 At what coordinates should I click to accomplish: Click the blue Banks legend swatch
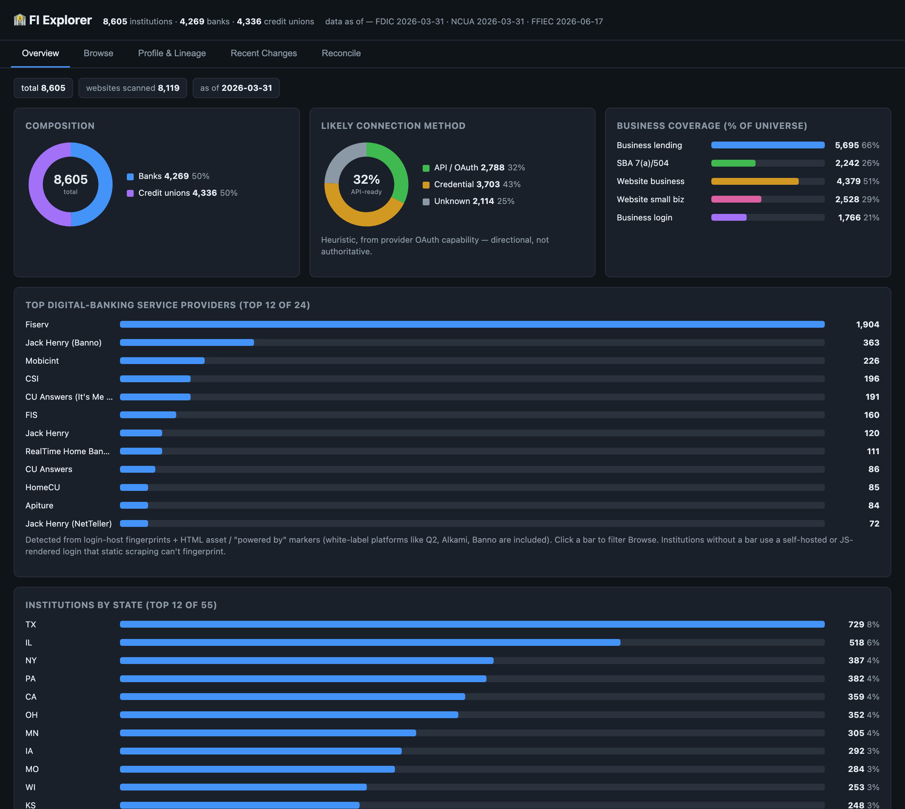[x=130, y=177]
